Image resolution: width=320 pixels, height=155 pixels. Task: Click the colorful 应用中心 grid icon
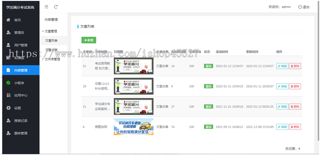[x=8, y=95]
